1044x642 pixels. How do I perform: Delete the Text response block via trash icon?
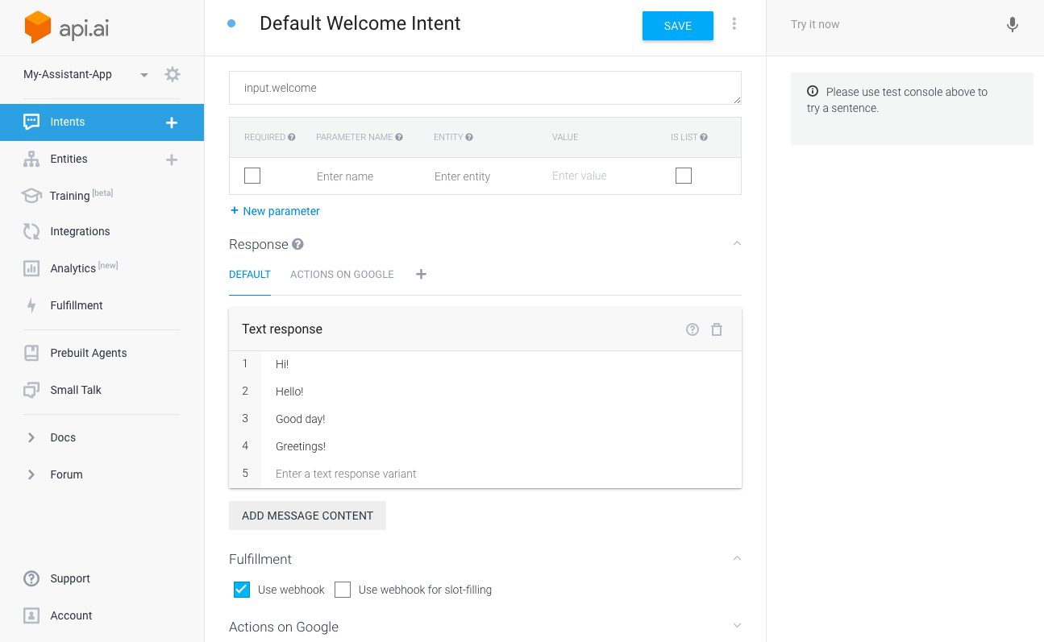click(717, 329)
